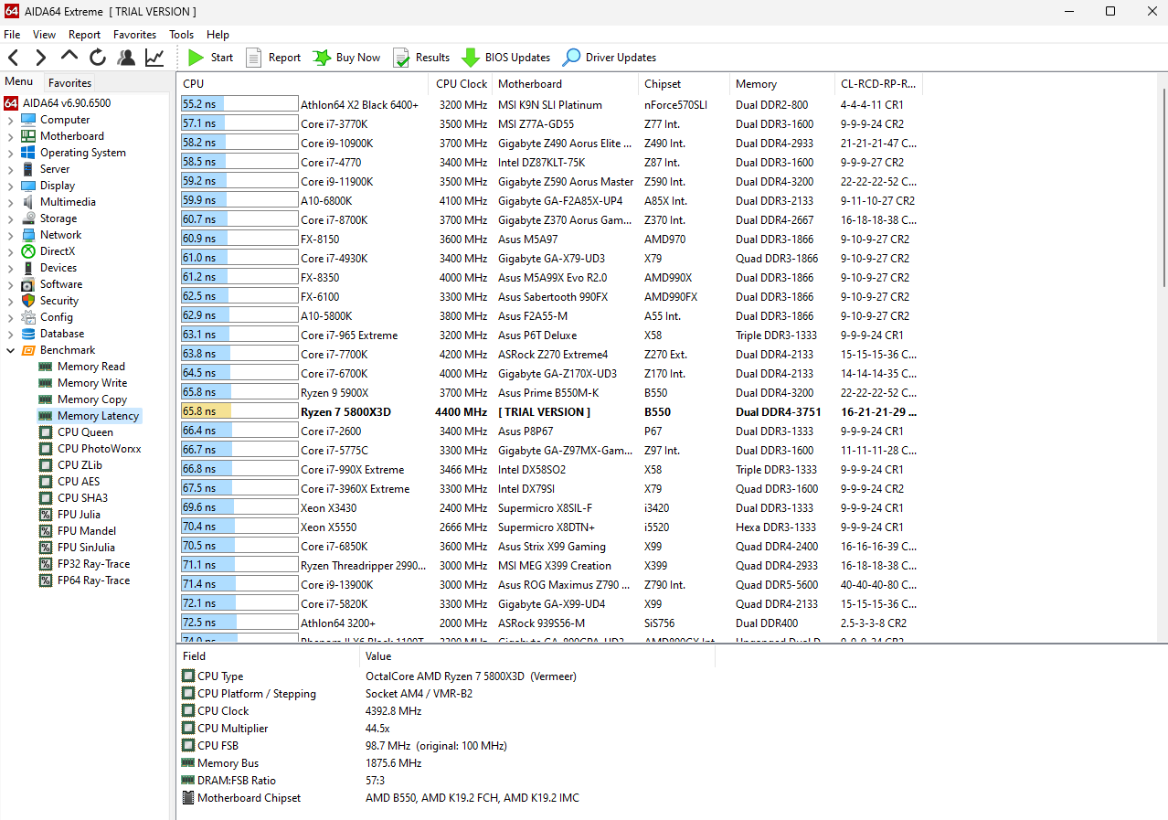Collapse the Benchmark tree node
Viewport: 1168px width, 820px height.
(x=11, y=350)
